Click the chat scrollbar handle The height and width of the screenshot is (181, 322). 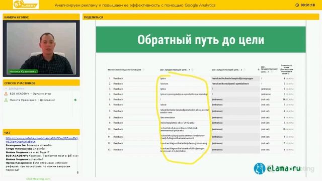[77, 172]
